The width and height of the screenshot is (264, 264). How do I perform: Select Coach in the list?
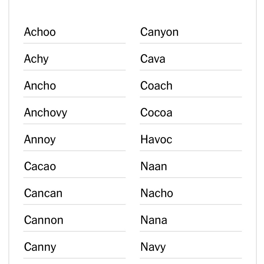(156, 86)
